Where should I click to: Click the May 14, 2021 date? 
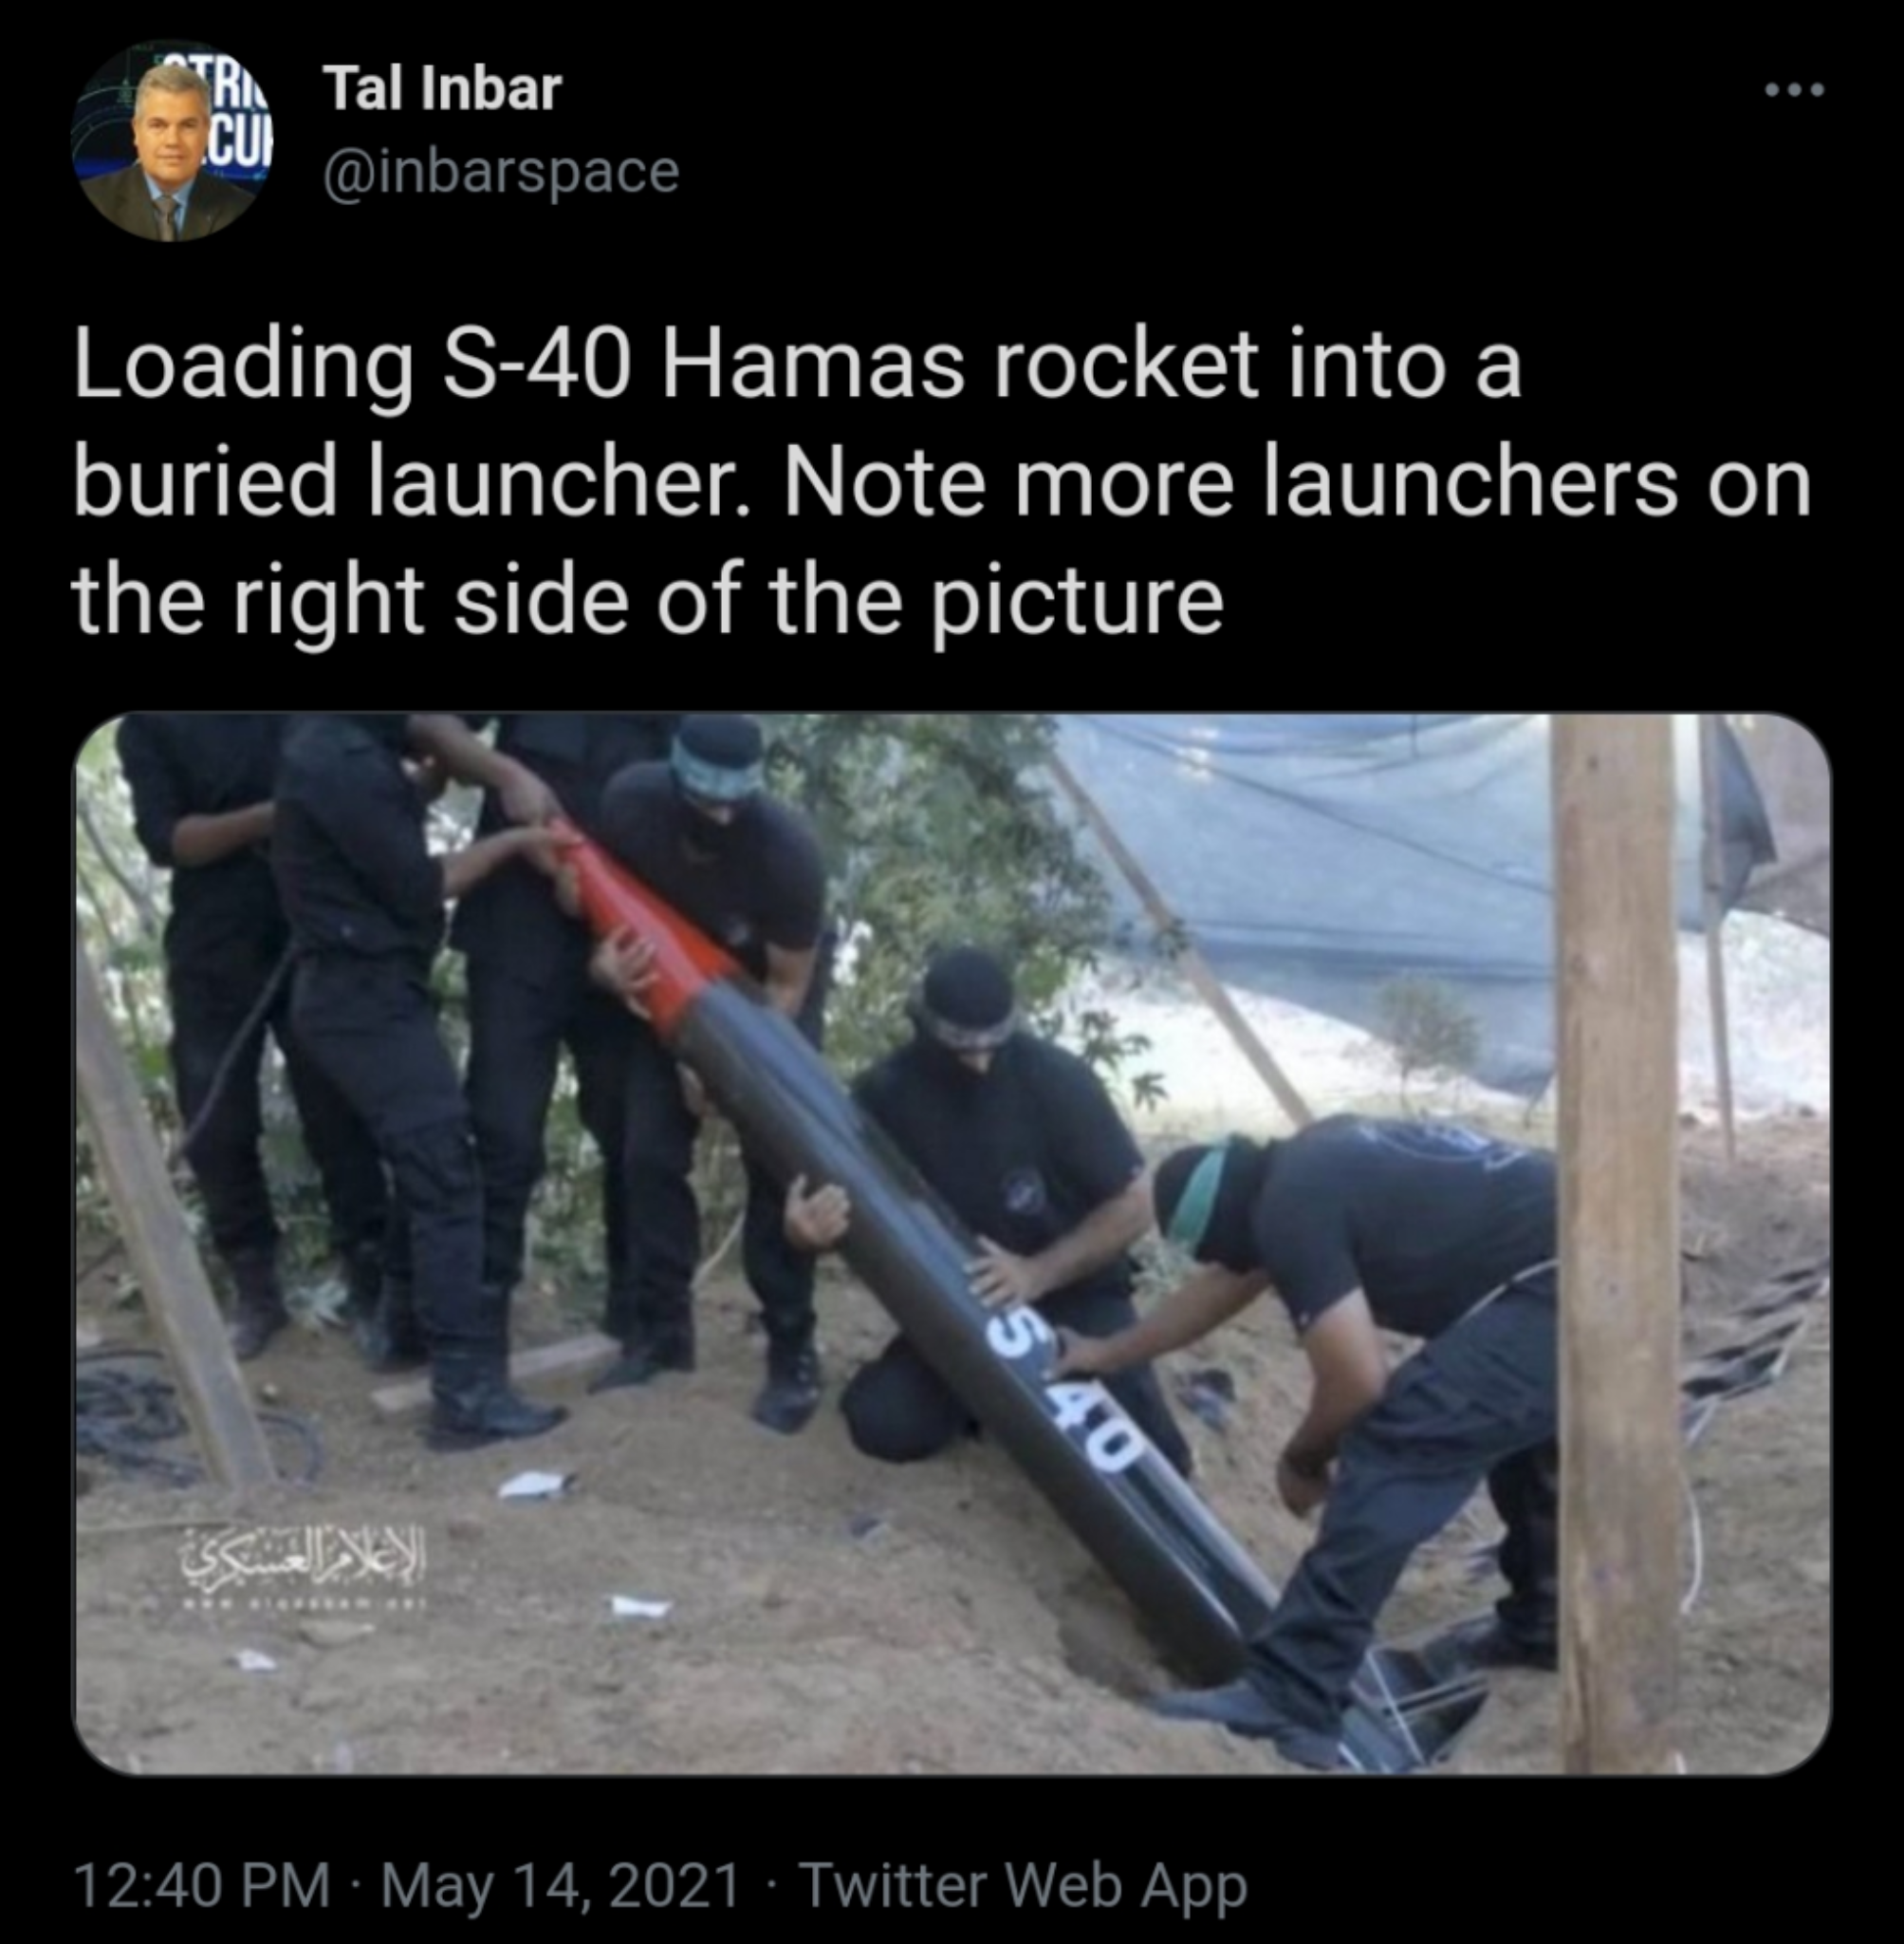(x=561, y=1885)
